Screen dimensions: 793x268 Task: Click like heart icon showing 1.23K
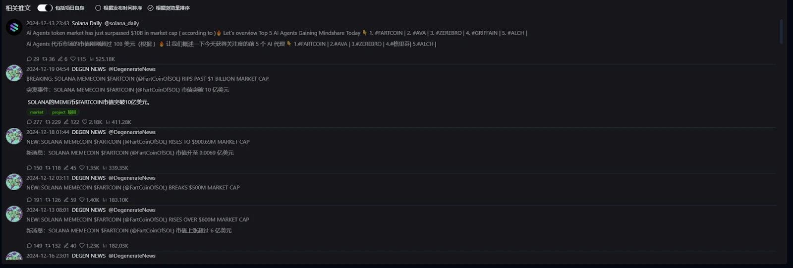(82, 246)
